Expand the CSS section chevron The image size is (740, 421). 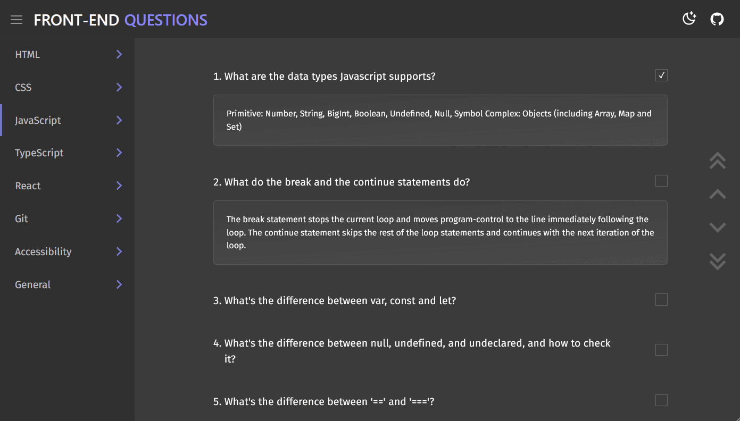point(119,87)
